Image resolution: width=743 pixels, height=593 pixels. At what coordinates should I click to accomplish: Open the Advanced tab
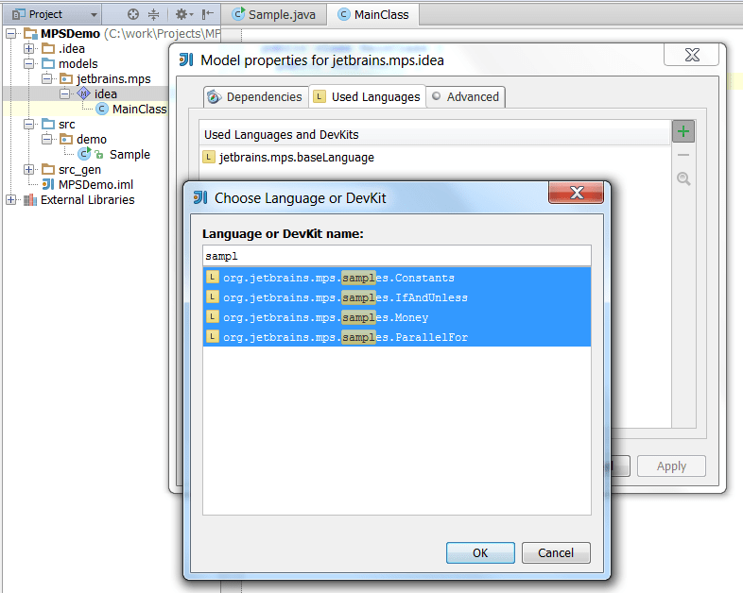pos(466,97)
